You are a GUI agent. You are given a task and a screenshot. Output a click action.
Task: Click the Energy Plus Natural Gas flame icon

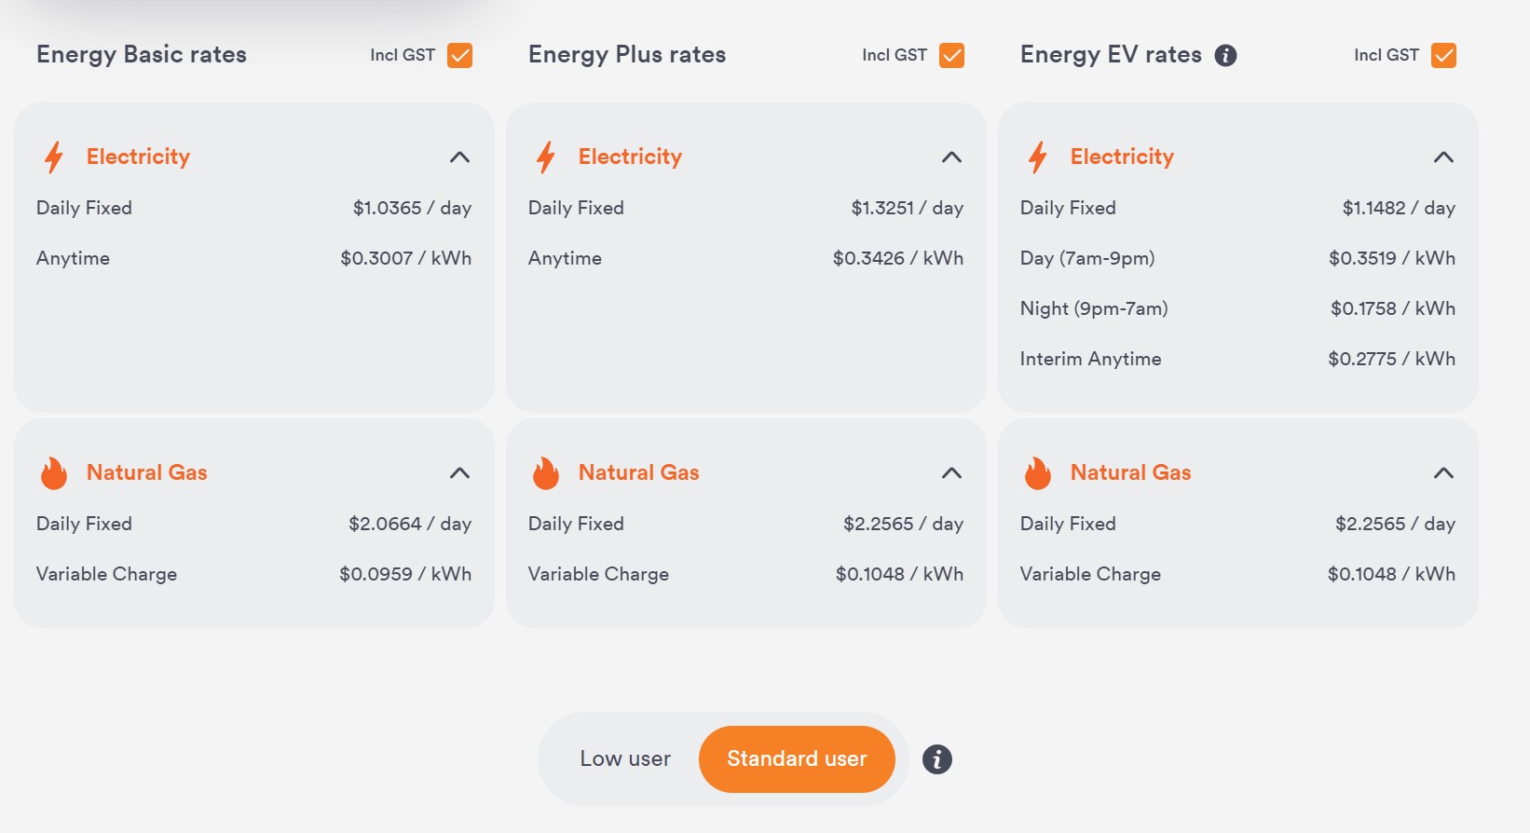546,473
